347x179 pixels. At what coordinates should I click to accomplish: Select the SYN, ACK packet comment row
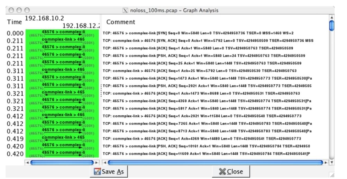pos(208,41)
